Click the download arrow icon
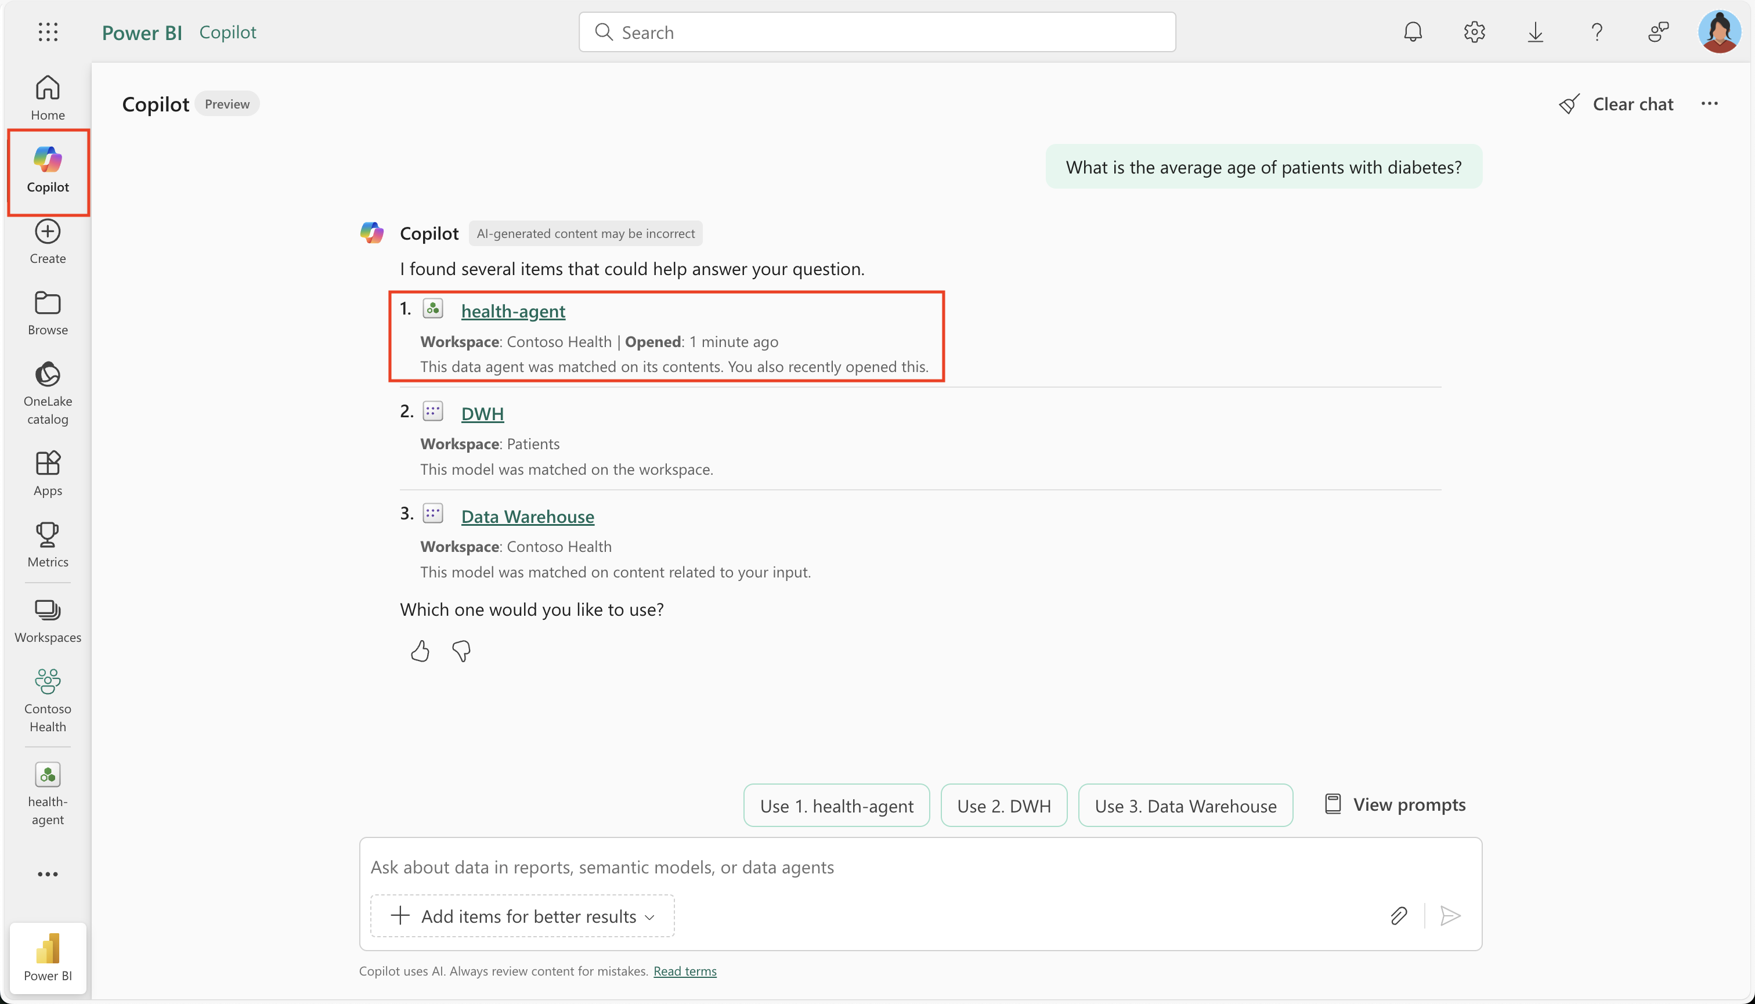Viewport: 1755px width, 1004px height. pyautogui.click(x=1535, y=32)
